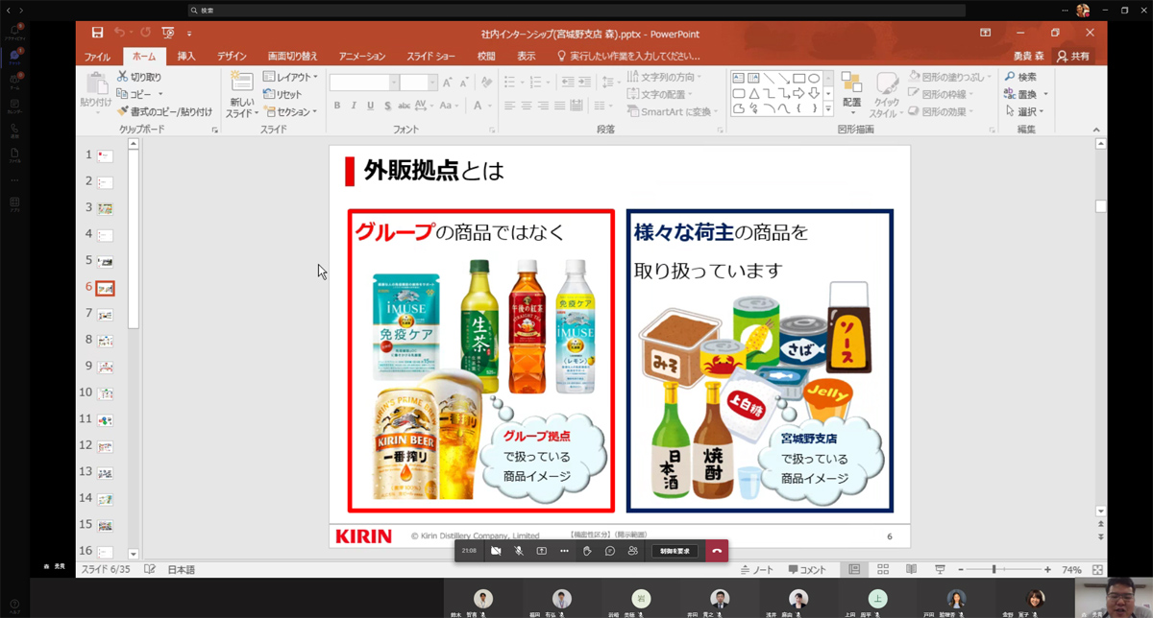Image resolution: width=1153 pixels, height=618 pixels.
Task: Switch to Slide Show (スライド ショー) tab
Action: (x=430, y=57)
